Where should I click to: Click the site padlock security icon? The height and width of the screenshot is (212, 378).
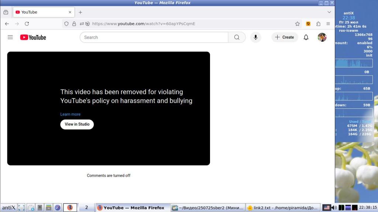pos(74,24)
